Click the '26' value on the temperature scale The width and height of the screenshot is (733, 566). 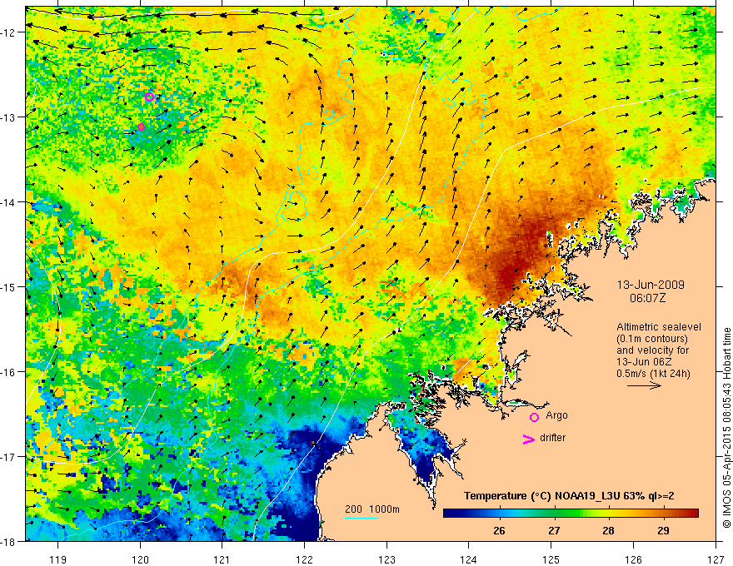tap(499, 531)
